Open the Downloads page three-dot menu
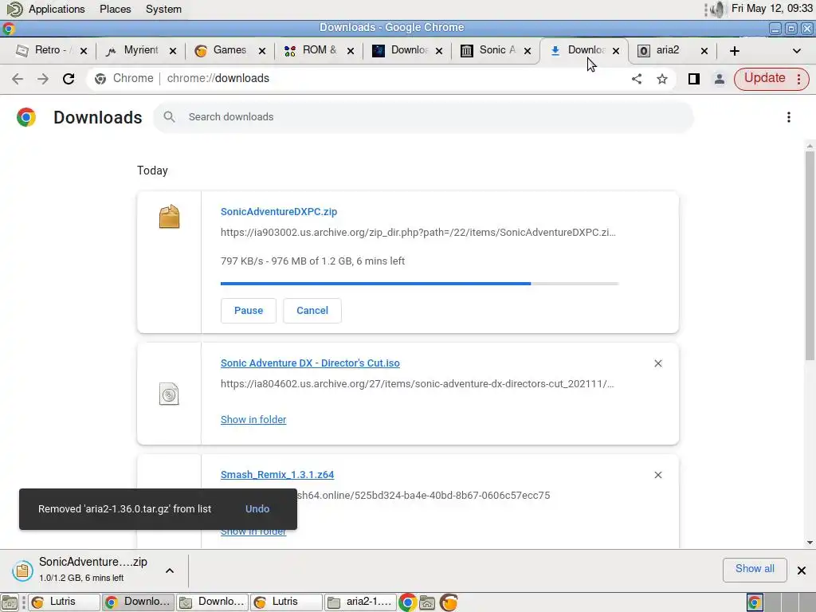 (x=788, y=117)
